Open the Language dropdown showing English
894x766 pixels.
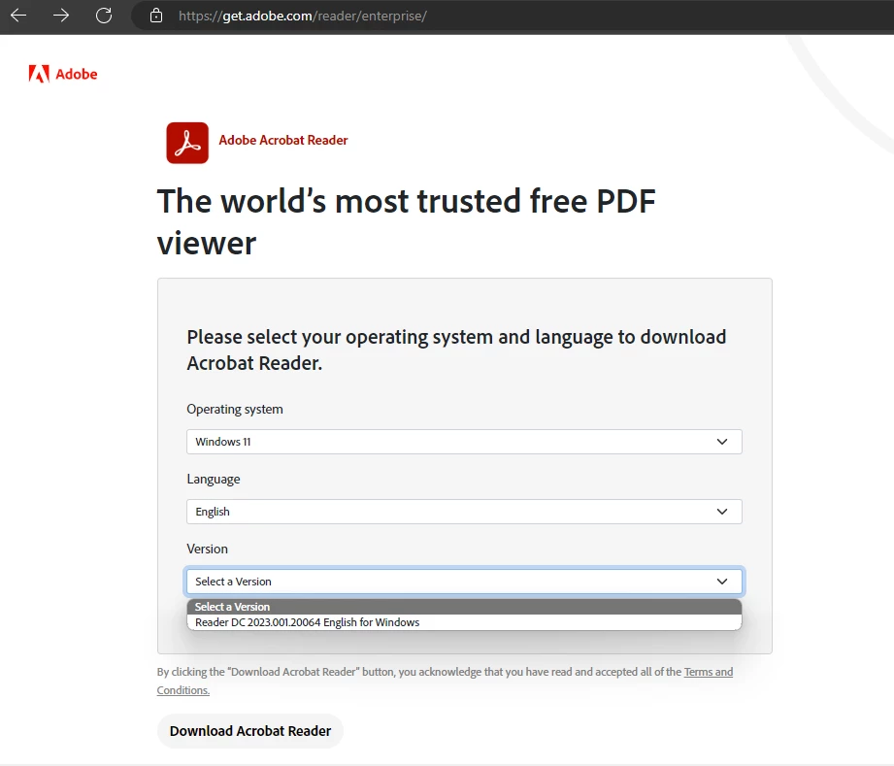[464, 512]
